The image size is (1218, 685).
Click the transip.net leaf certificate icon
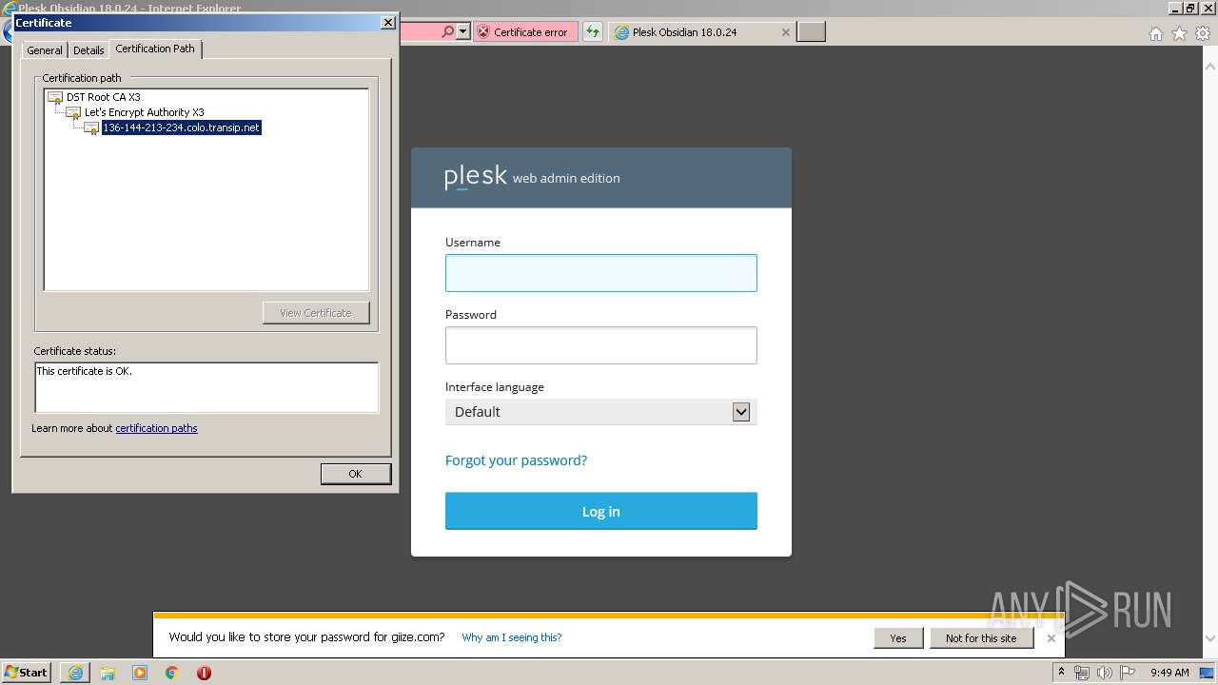pyautogui.click(x=91, y=127)
